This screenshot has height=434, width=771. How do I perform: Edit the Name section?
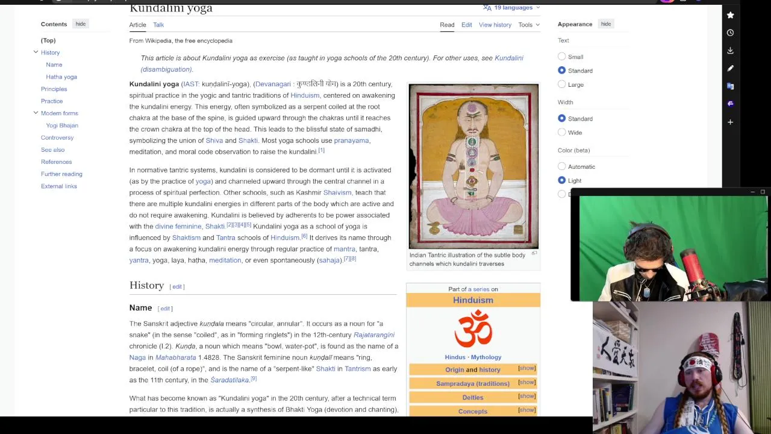click(x=165, y=309)
